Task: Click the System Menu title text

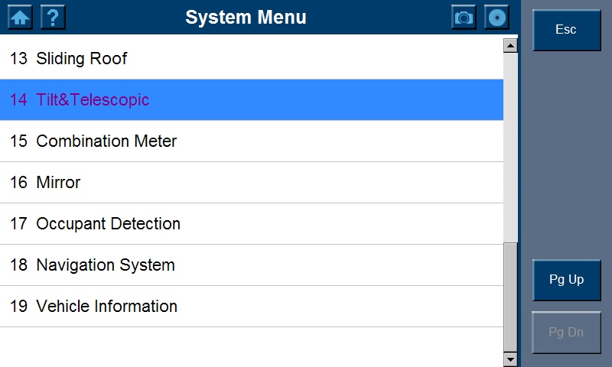Action: [x=246, y=17]
